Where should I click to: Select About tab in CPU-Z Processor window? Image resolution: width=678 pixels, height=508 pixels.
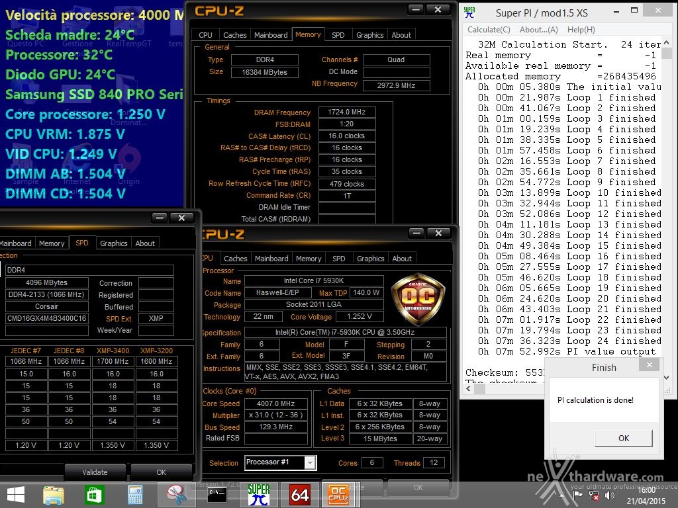pyautogui.click(x=402, y=259)
